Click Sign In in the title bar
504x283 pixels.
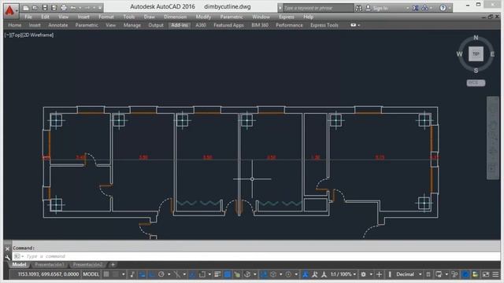[380, 8]
